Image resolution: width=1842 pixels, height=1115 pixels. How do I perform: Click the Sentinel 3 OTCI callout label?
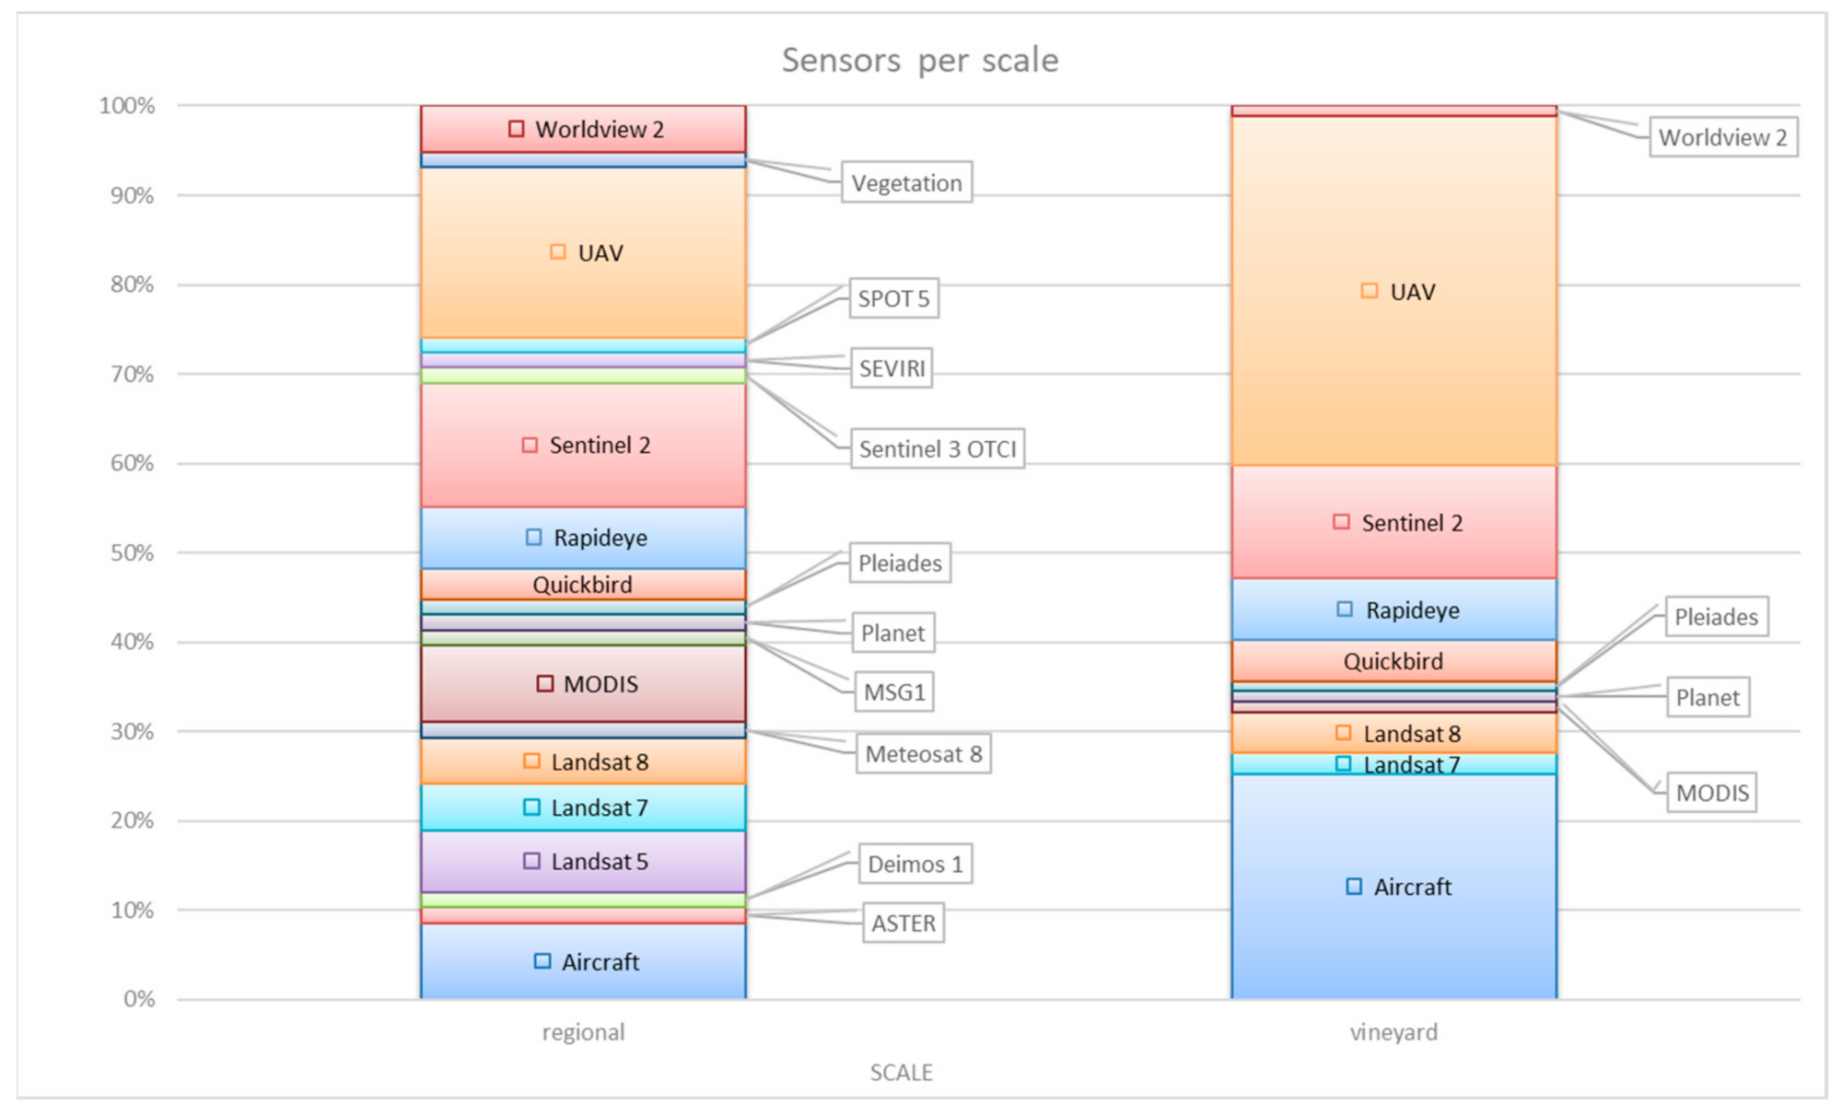coord(937,448)
